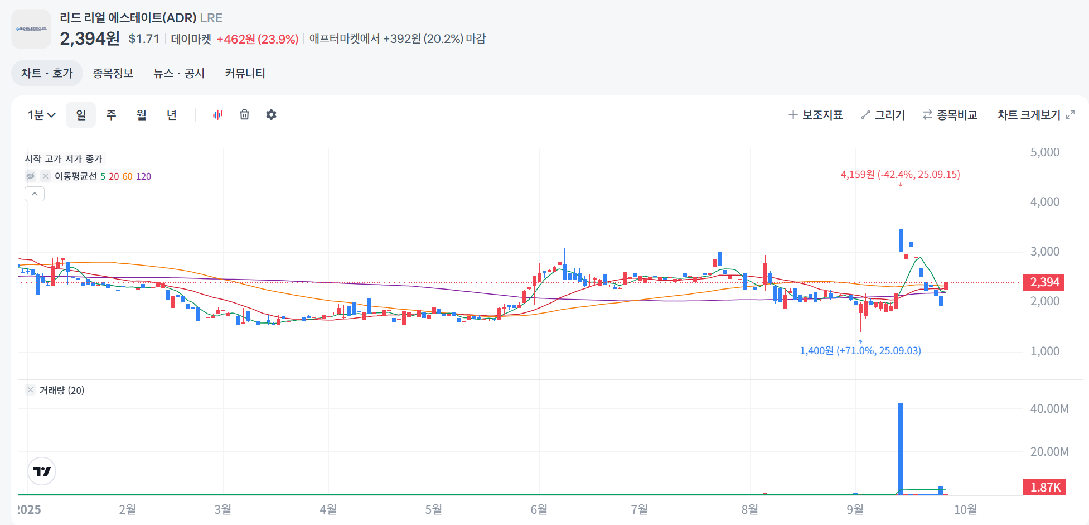1089x525 pixels.
Task: Click 차트 크게보기 to enlarge chart
Action: (x=1029, y=115)
